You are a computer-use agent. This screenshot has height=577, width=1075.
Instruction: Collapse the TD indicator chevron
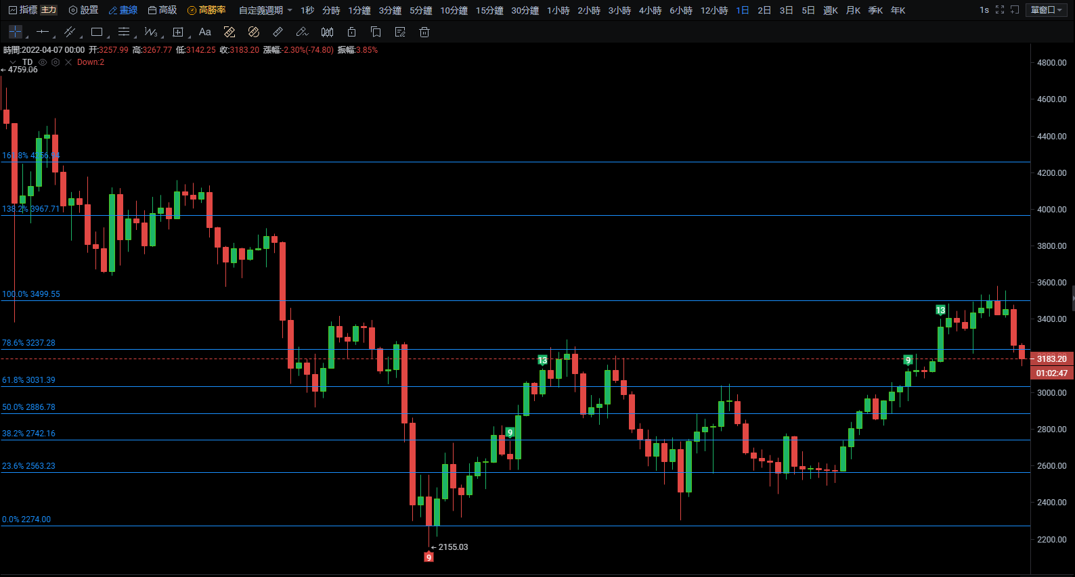tap(13, 62)
